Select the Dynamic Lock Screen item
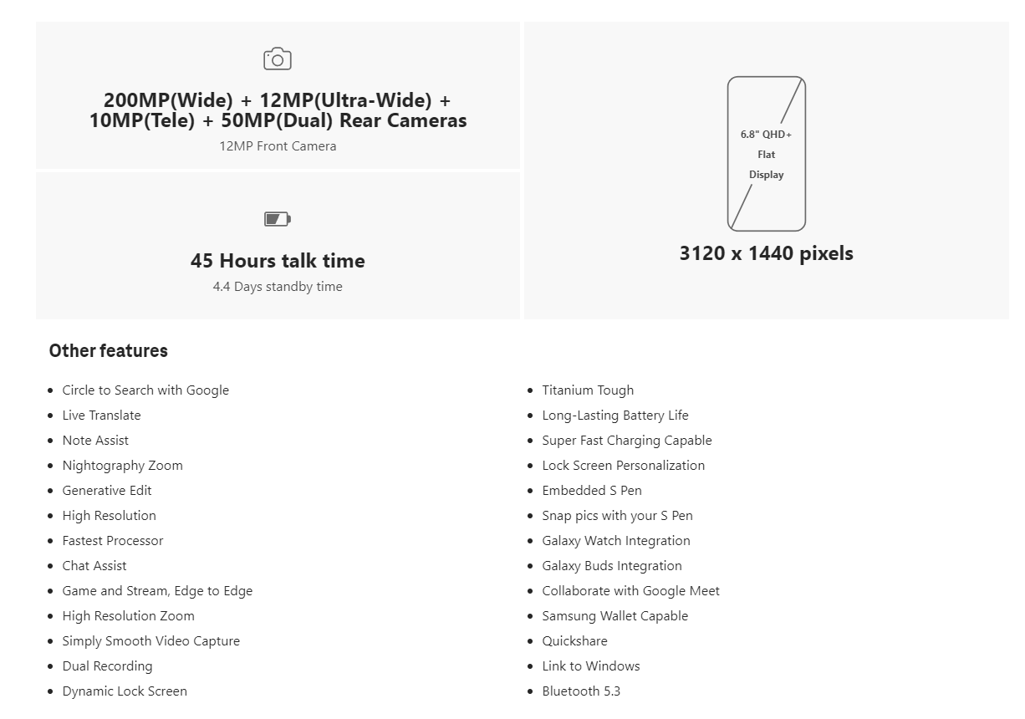 pos(125,691)
